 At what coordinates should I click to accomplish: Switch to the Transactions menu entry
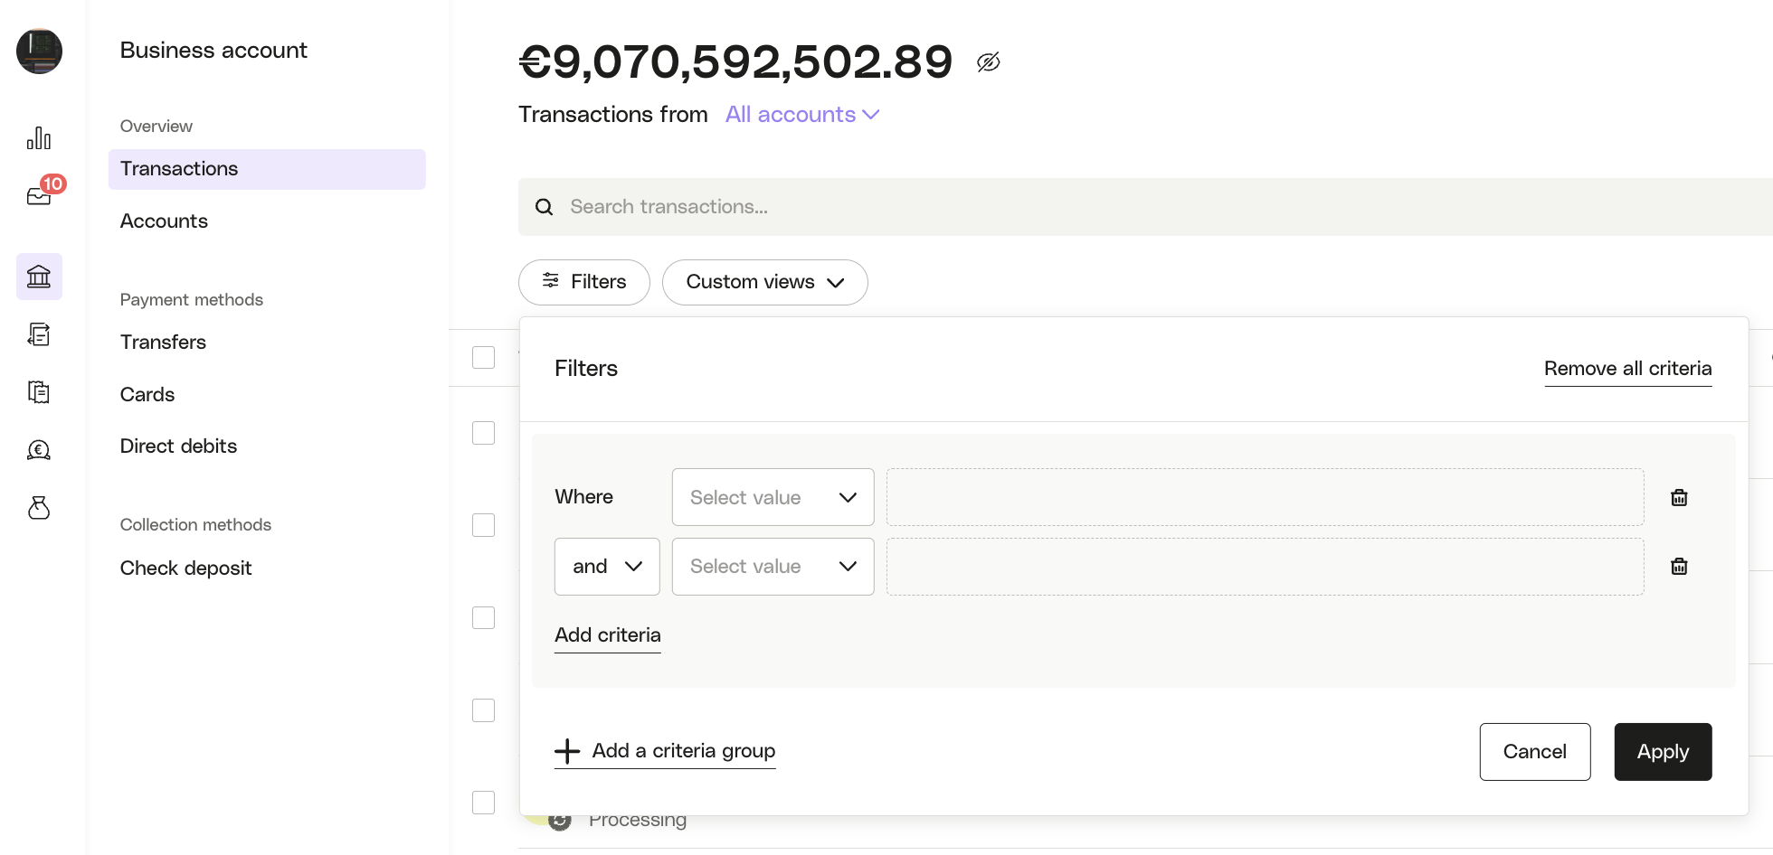tap(178, 169)
